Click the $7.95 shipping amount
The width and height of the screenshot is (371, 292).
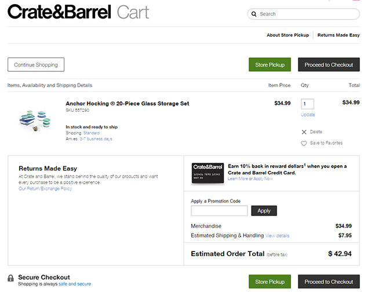pyautogui.click(x=345, y=235)
